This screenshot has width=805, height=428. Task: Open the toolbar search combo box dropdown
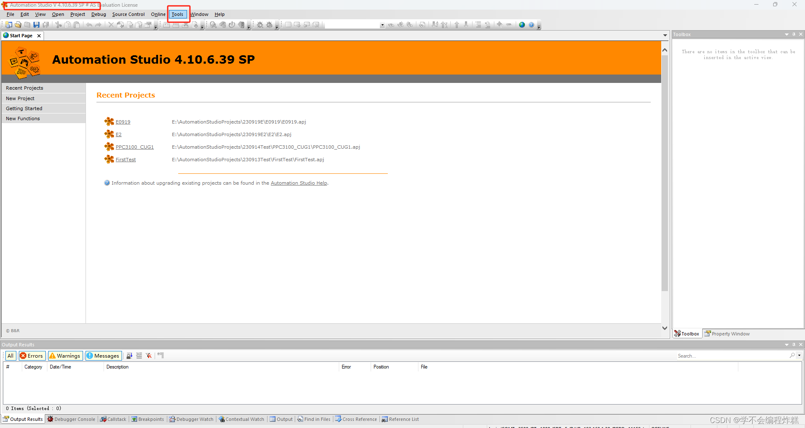[382, 25]
